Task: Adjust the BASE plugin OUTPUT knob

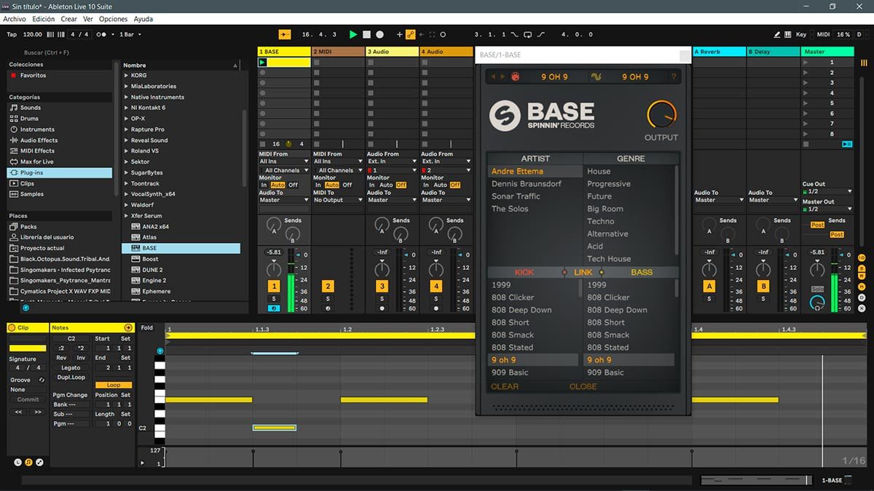Action: (661, 115)
